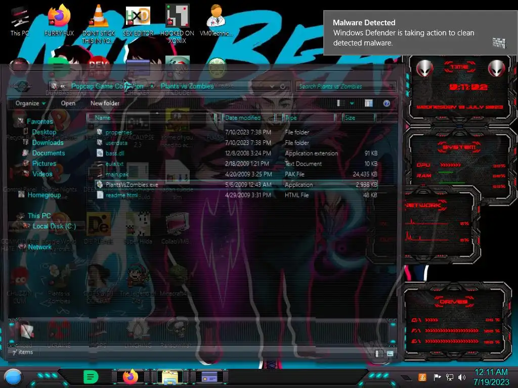Screen dimensions: 518x388
Task: Click the back chevrons in Explorer address bar
Action: (x=63, y=86)
